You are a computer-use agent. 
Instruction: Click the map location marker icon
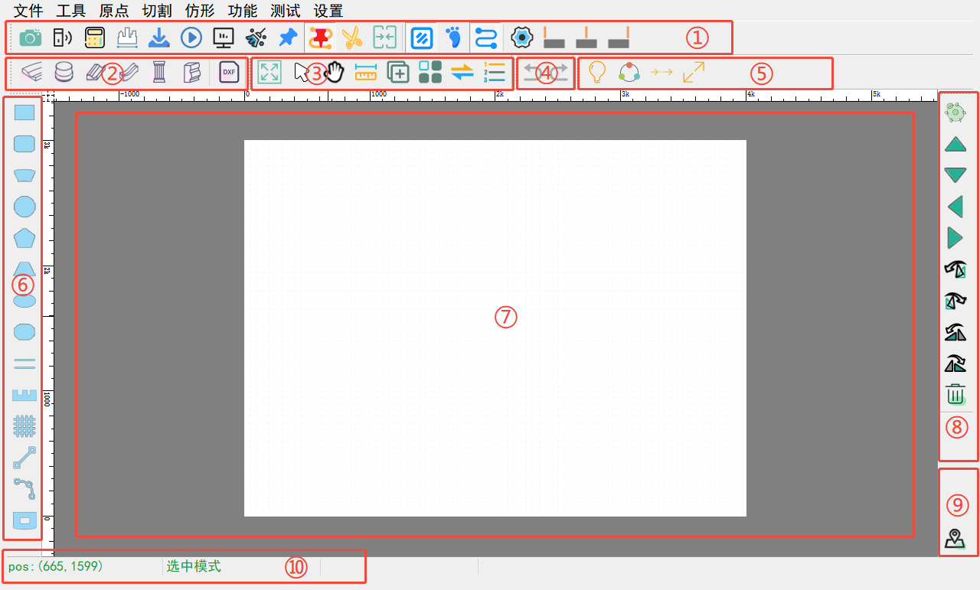955,539
